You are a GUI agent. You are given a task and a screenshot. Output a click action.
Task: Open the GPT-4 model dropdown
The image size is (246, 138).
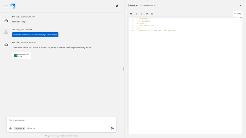[x=31, y=128]
